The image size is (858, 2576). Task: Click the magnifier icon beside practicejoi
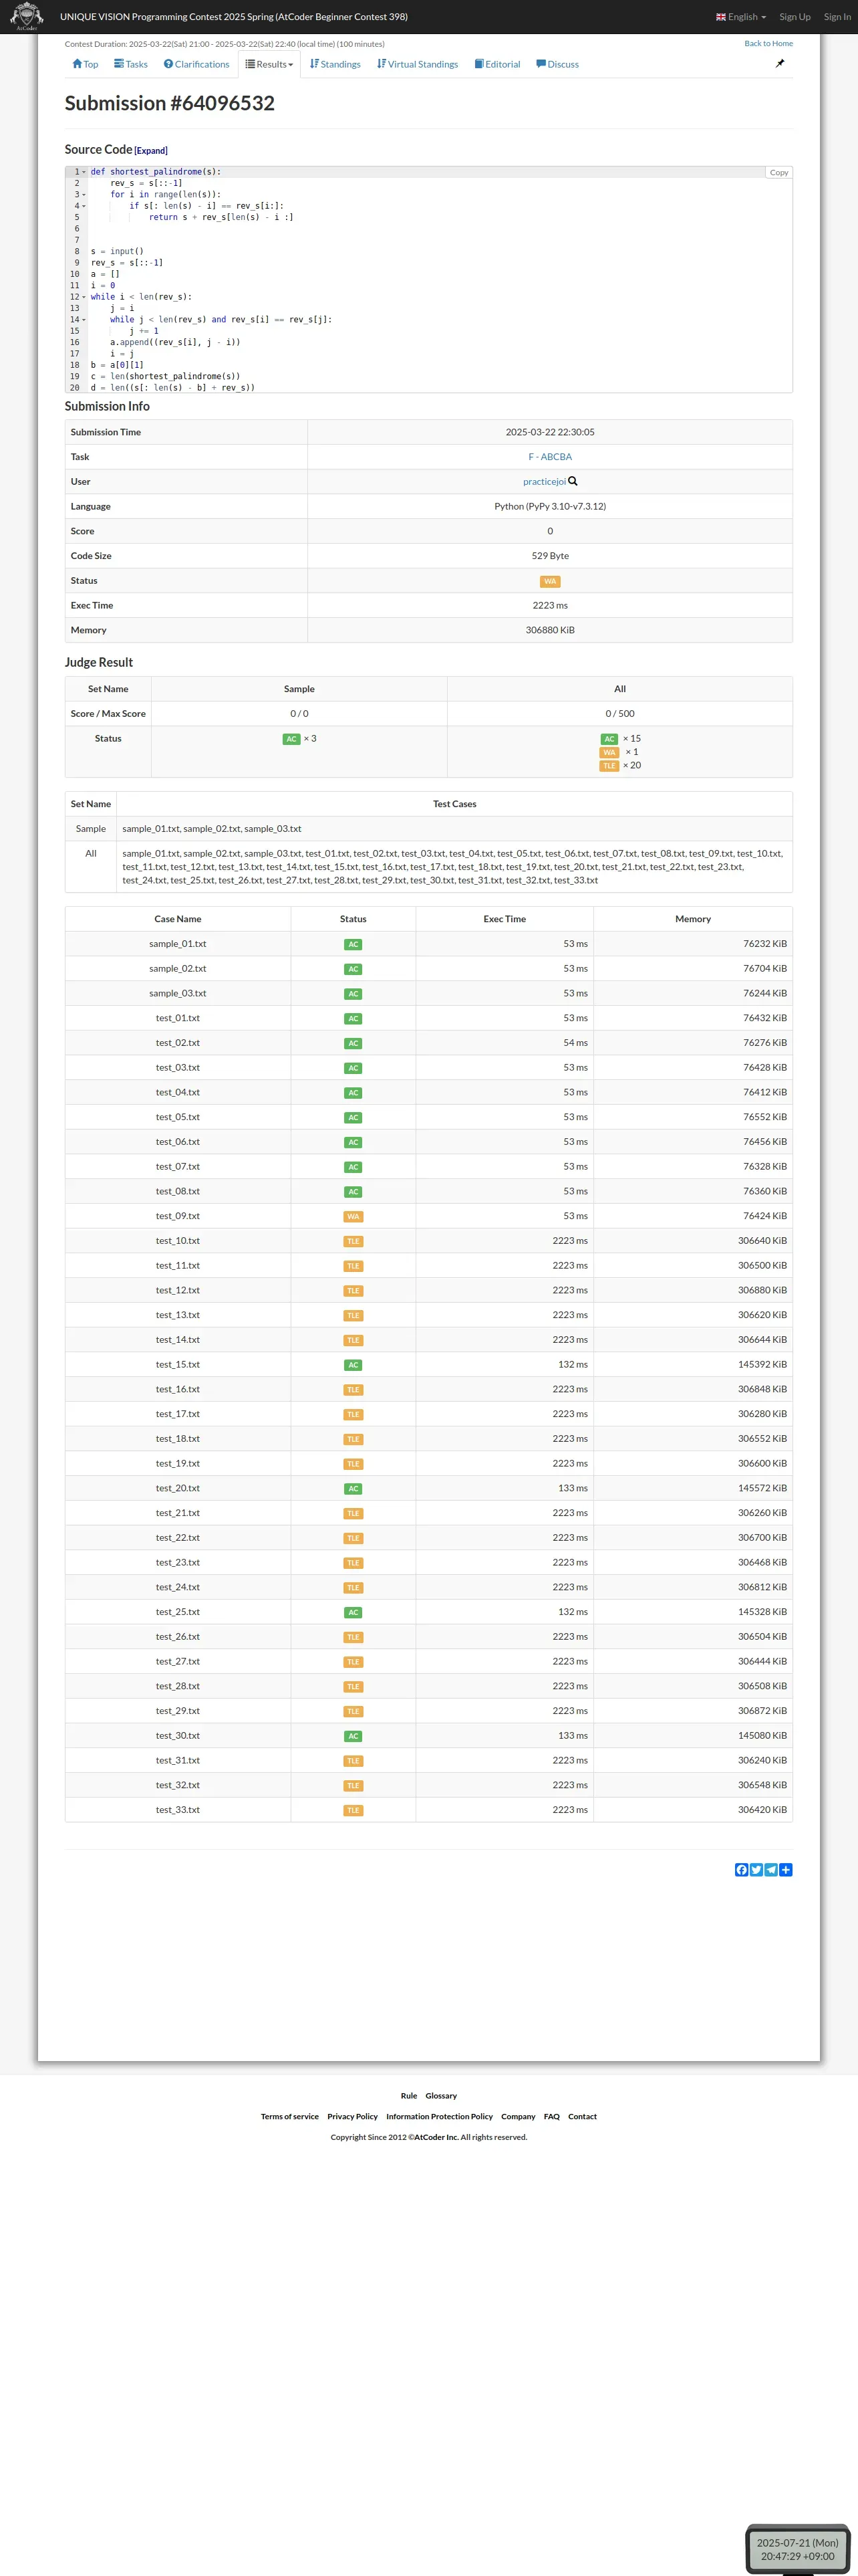pyautogui.click(x=573, y=481)
